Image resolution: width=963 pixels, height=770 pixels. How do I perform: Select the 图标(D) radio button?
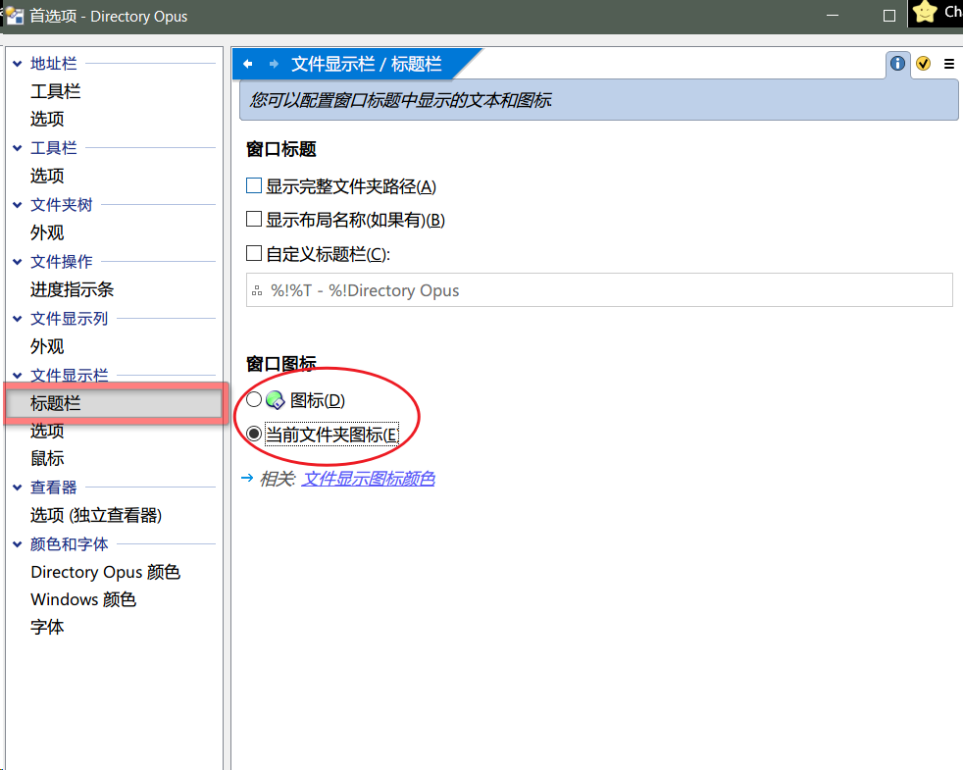[254, 399]
